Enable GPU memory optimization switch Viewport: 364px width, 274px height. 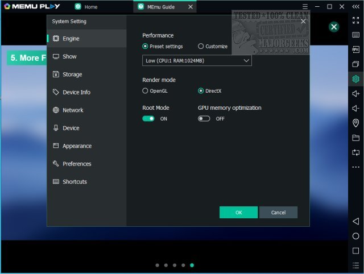[204, 119]
